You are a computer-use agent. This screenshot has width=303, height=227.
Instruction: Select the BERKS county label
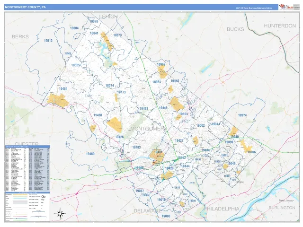point(20,36)
